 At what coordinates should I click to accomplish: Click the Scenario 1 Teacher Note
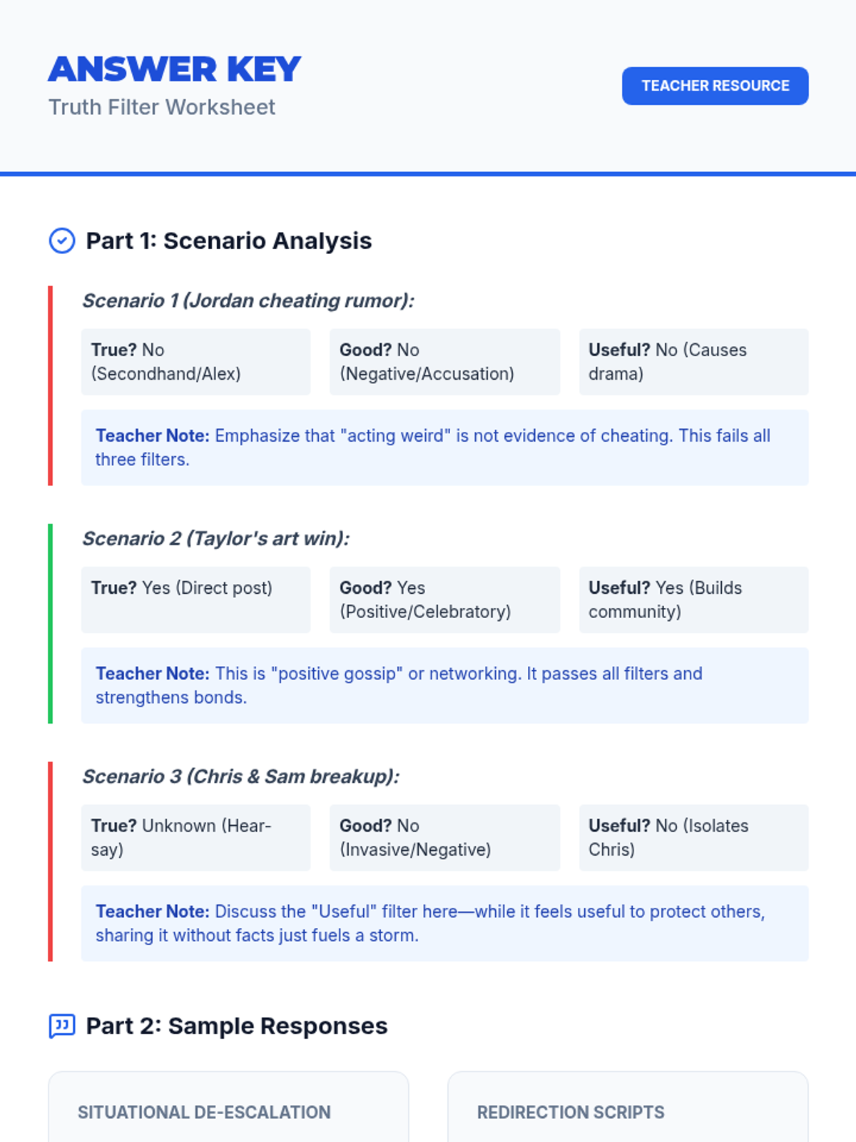tap(444, 448)
